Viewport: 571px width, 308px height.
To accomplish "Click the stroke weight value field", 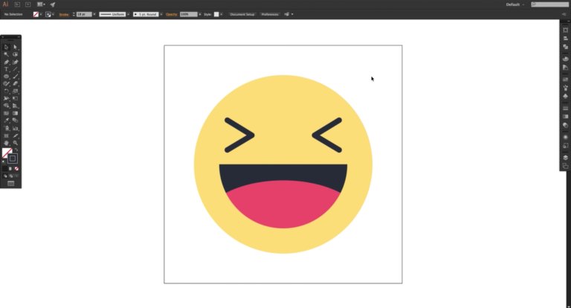I will pyautogui.click(x=84, y=15).
